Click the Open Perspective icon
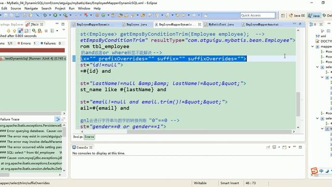 (x=283, y=16)
